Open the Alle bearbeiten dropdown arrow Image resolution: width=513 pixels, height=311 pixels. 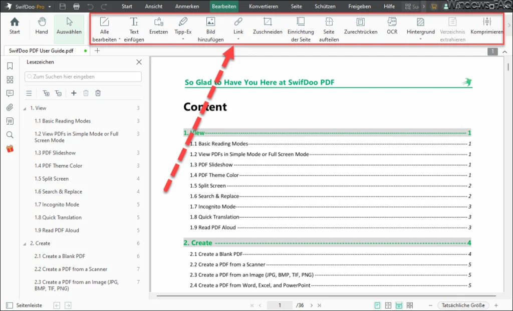point(119,39)
